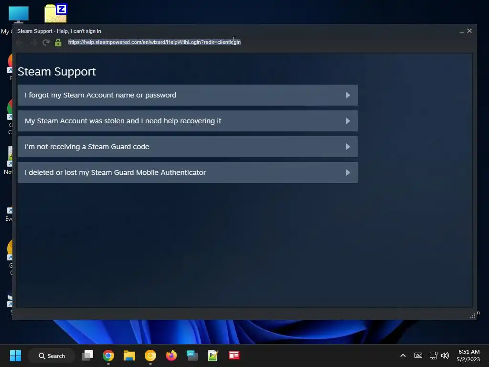Open File Explorer from taskbar
This screenshot has width=489, height=367.
(x=129, y=356)
